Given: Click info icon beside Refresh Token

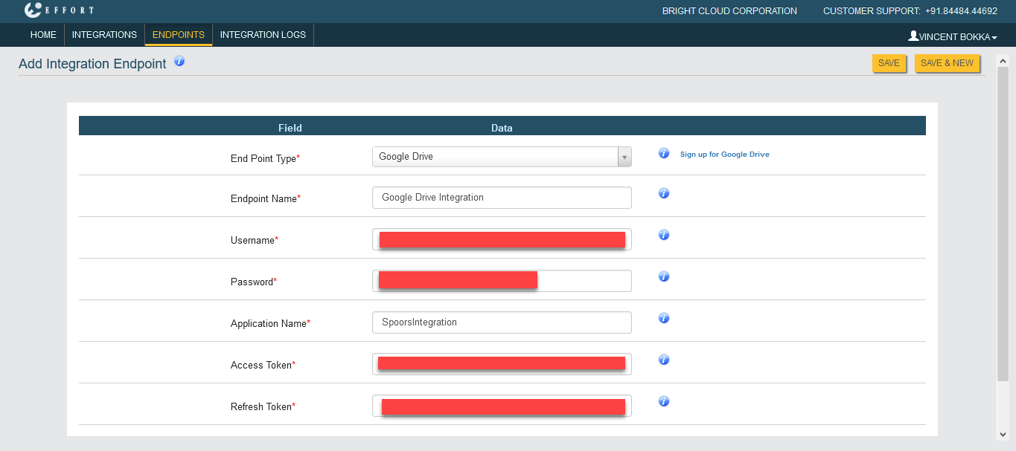Looking at the screenshot, I should click(x=664, y=401).
